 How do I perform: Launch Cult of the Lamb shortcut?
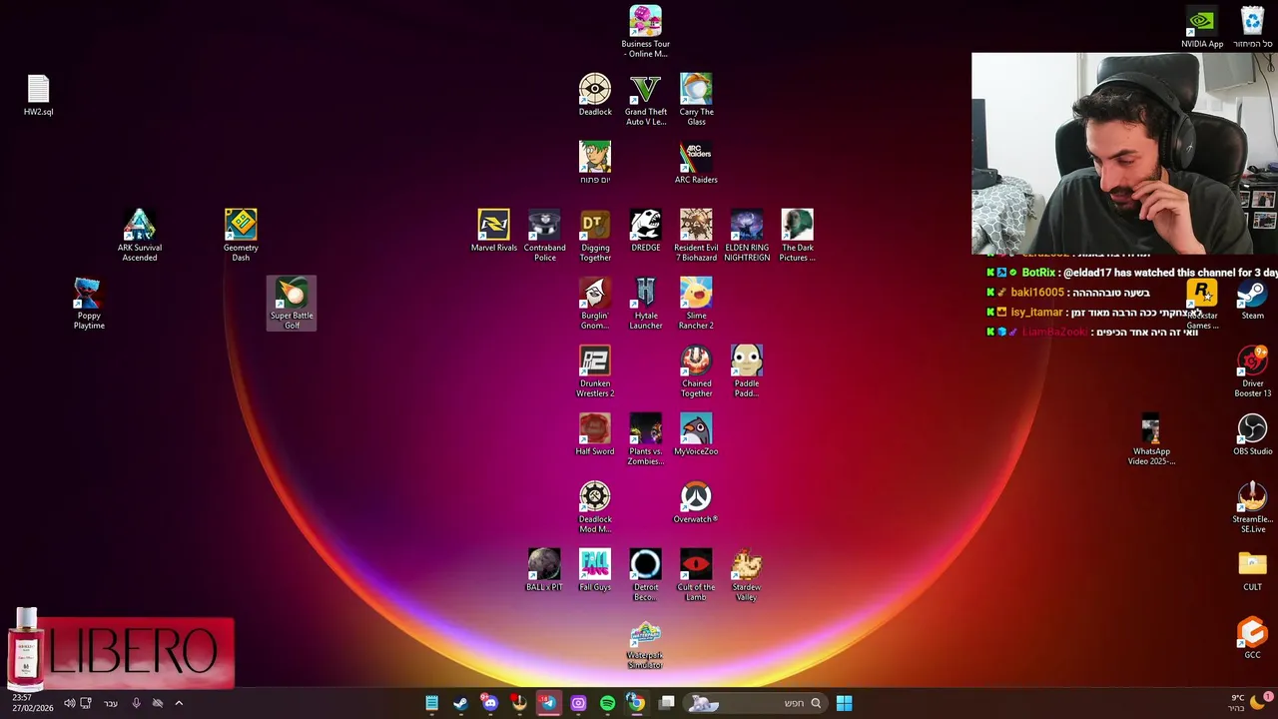click(696, 575)
